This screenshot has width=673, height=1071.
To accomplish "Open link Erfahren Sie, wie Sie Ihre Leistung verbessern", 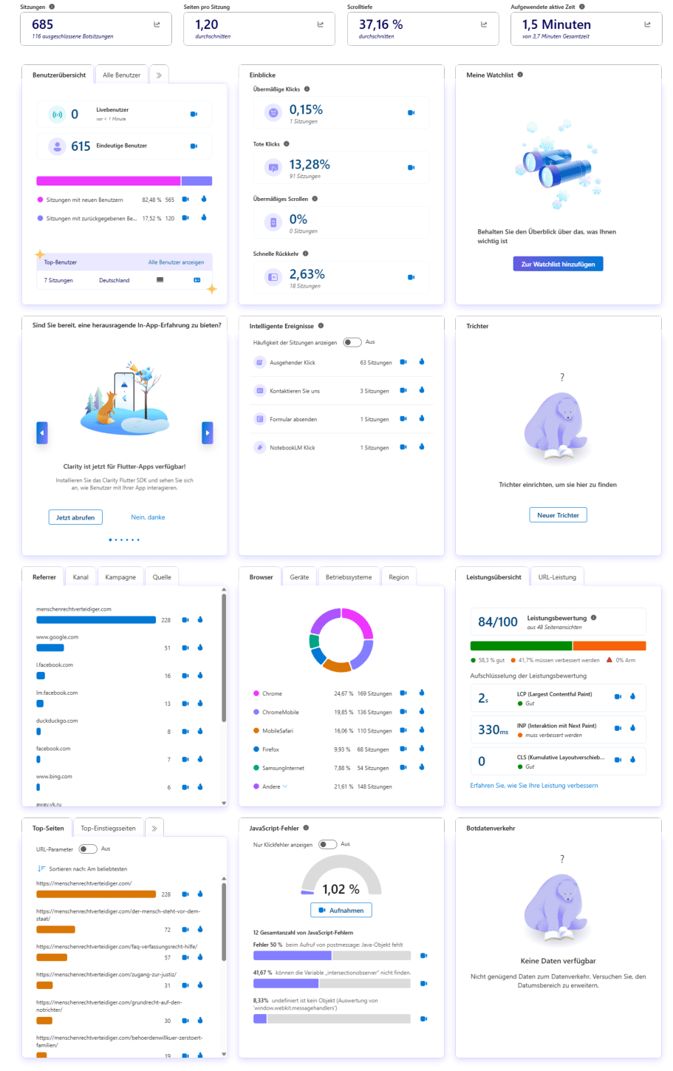I will point(534,786).
